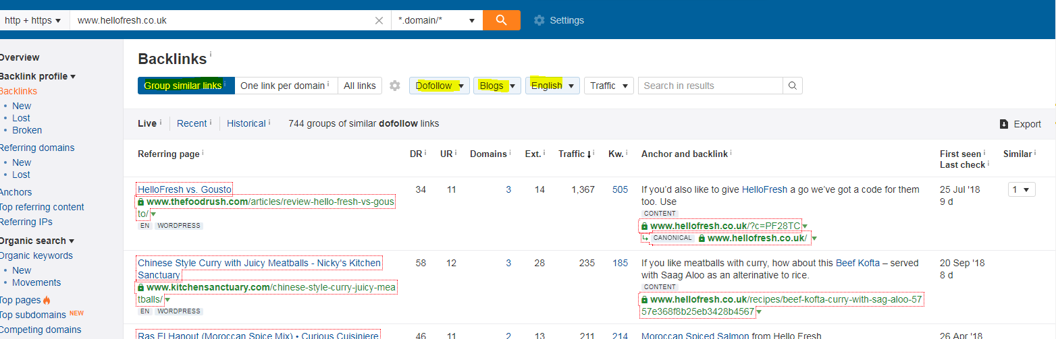Click Domains value 3 in first row

(508, 189)
